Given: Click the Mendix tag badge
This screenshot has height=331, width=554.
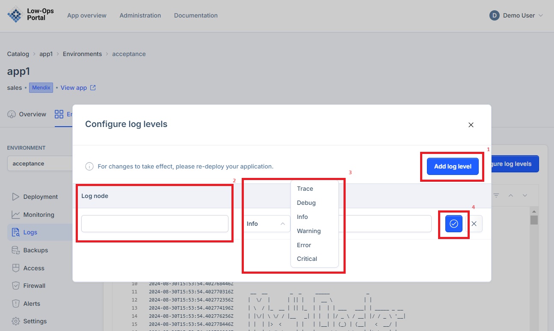Looking at the screenshot, I should pyautogui.click(x=41, y=88).
